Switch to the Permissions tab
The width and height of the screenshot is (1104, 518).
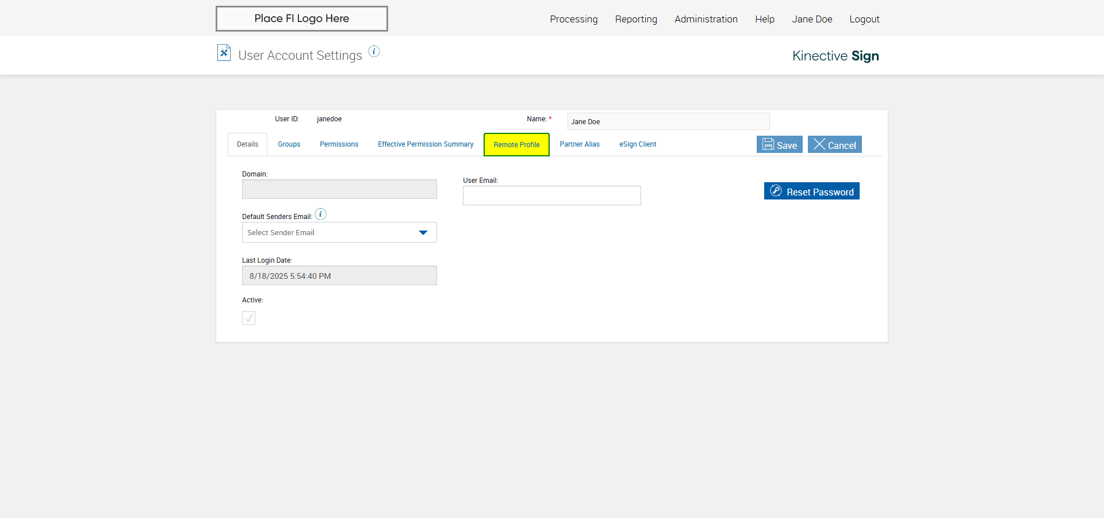click(x=339, y=144)
